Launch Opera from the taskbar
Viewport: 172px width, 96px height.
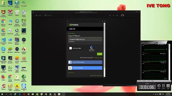24,94
